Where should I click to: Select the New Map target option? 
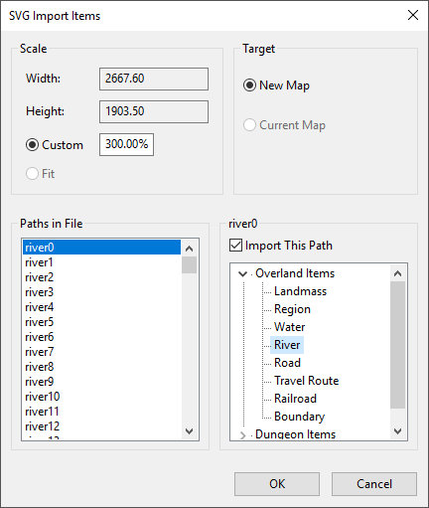point(249,85)
